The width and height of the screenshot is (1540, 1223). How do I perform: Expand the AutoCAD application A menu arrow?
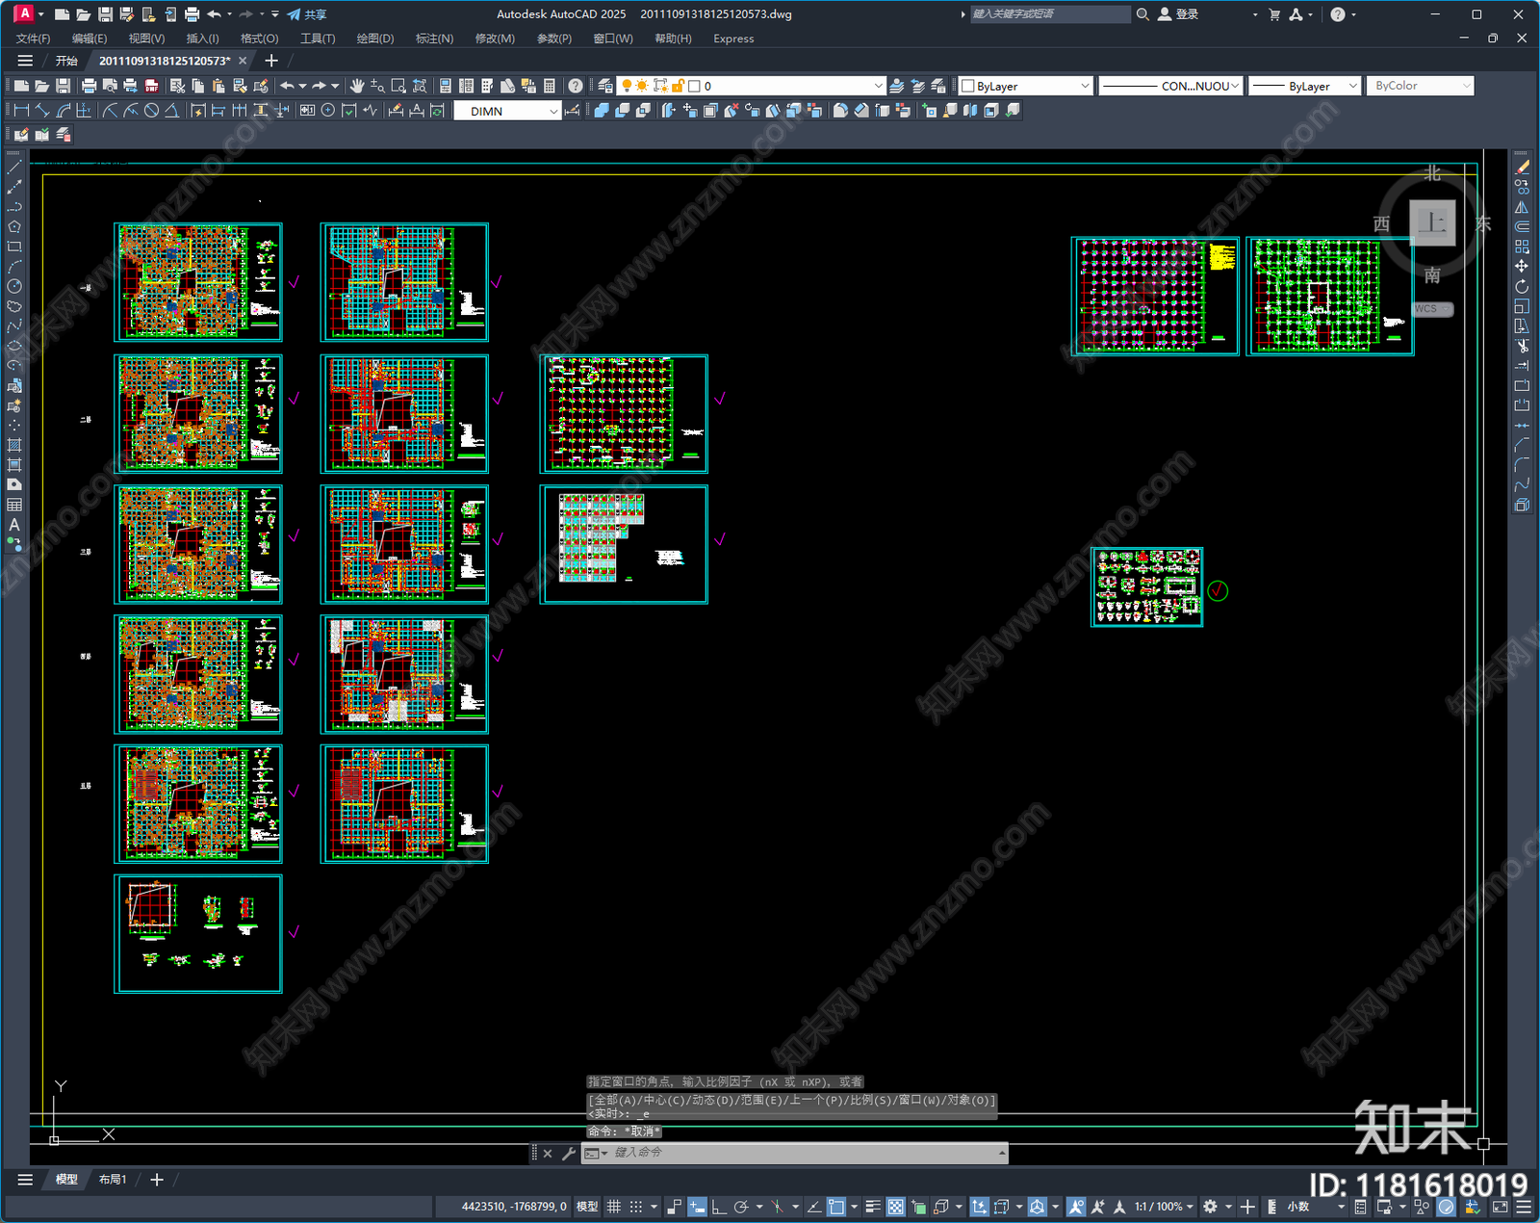(40, 14)
